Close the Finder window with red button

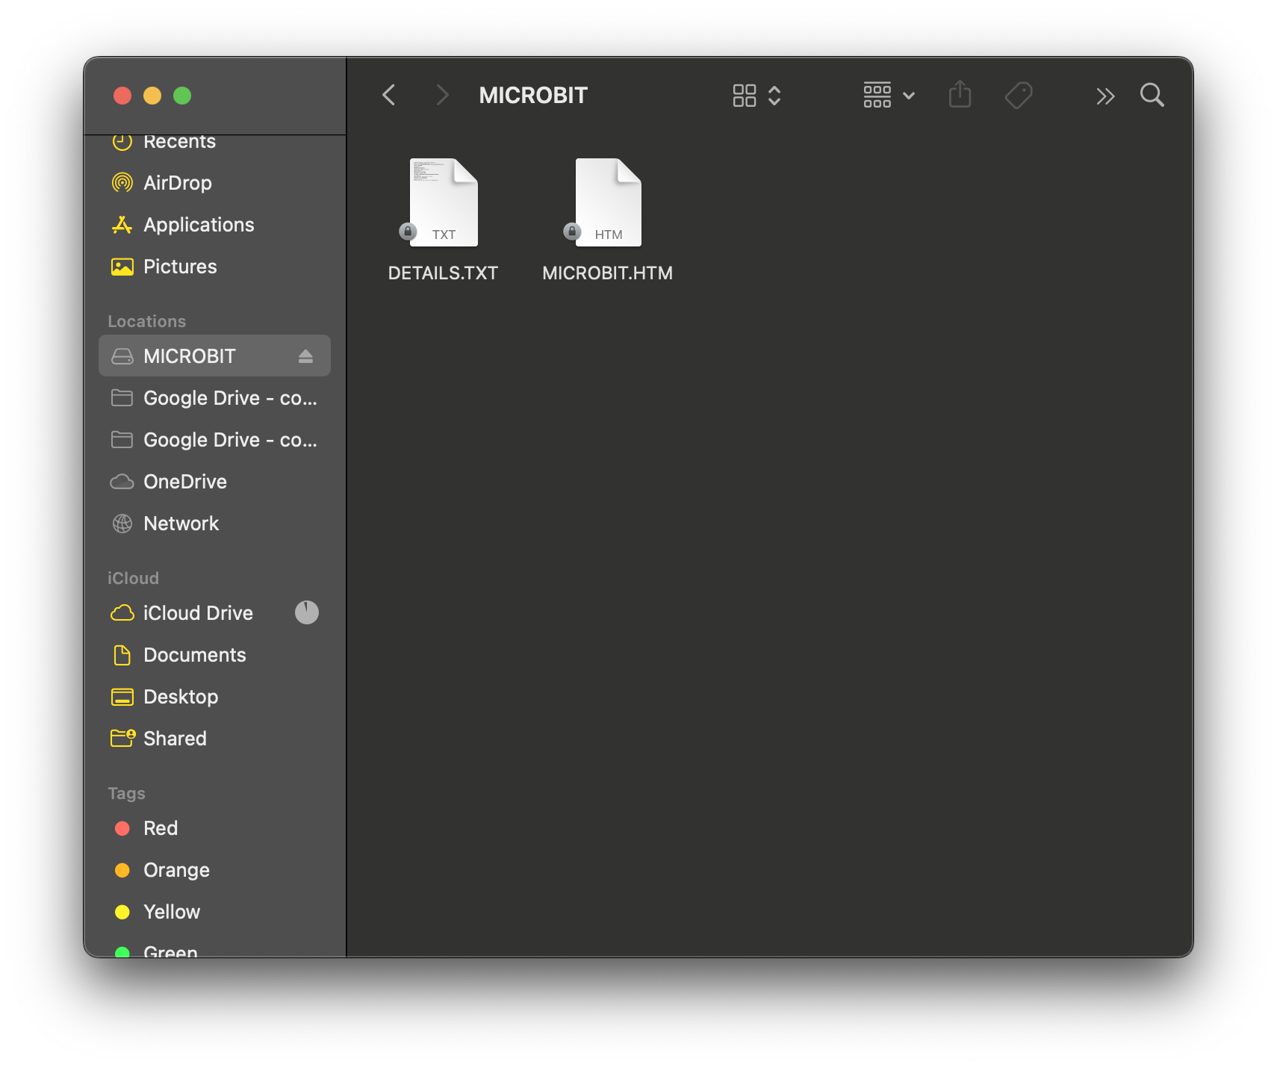pos(122,96)
